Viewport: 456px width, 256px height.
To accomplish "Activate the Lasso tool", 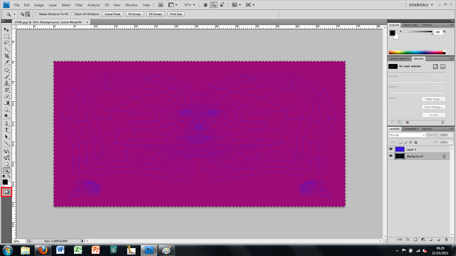I will click(6, 43).
